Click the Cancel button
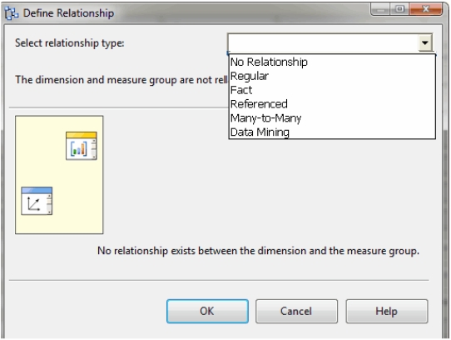Screen dimensions: 451x340 pos(296,311)
